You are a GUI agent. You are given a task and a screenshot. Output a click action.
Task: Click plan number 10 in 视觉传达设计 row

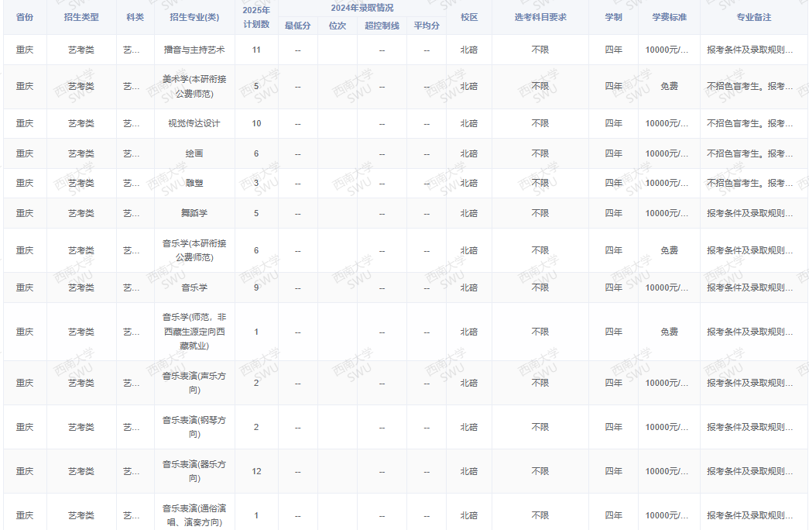[256, 123]
